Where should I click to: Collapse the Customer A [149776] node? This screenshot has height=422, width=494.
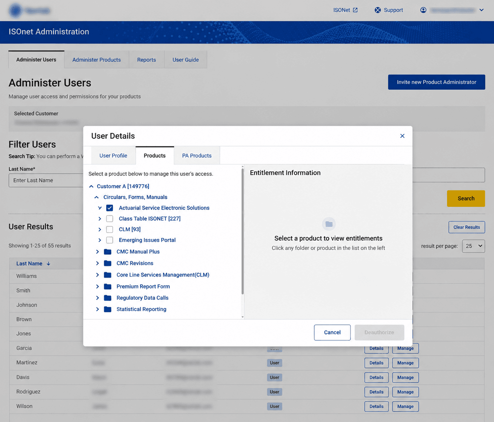coord(91,186)
